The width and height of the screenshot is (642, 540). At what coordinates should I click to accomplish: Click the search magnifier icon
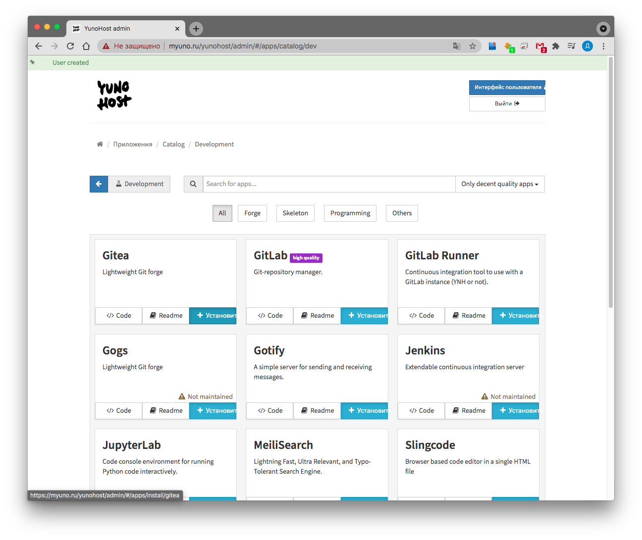point(193,184)
